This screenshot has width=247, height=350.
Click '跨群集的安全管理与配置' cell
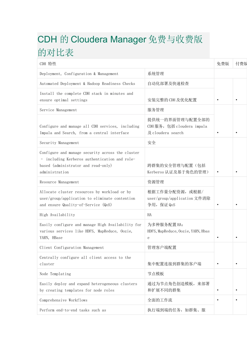pos(179,162)
